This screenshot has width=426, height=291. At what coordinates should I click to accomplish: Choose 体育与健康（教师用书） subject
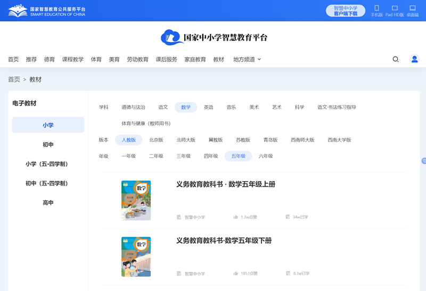[x=146, y=124]
